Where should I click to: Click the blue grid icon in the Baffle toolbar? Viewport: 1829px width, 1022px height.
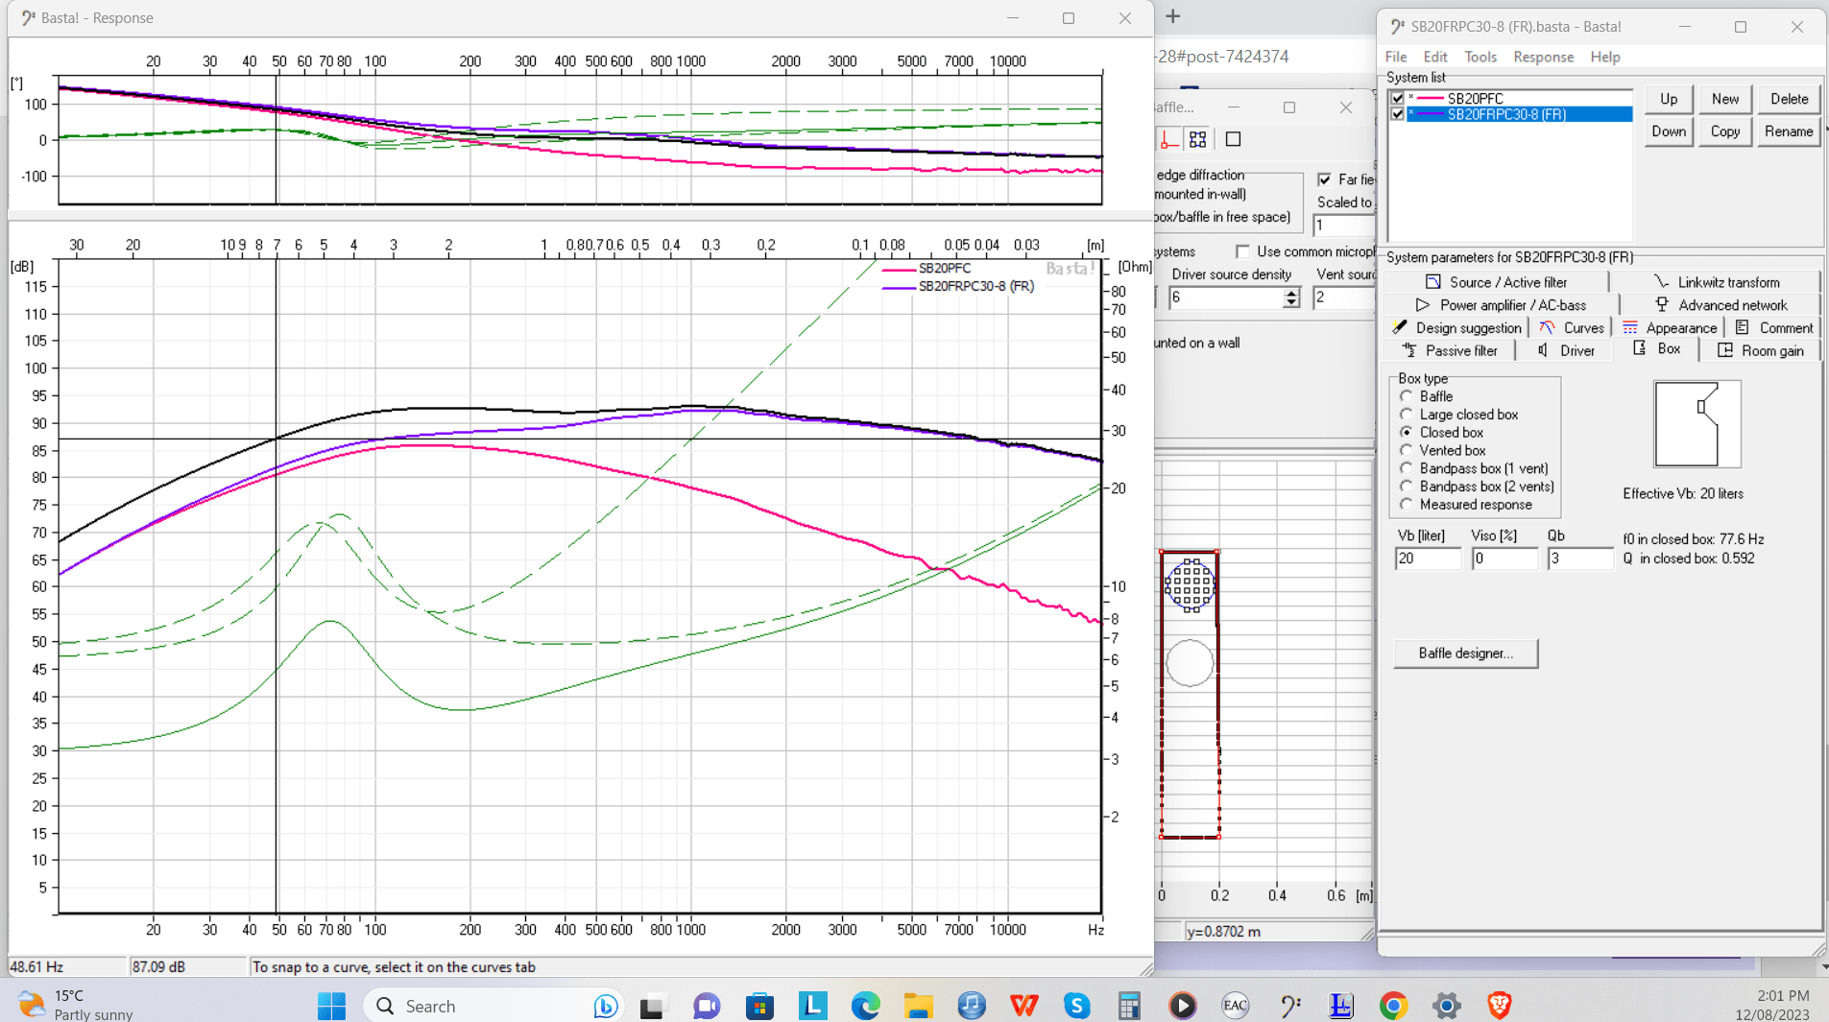[1197, 139]
